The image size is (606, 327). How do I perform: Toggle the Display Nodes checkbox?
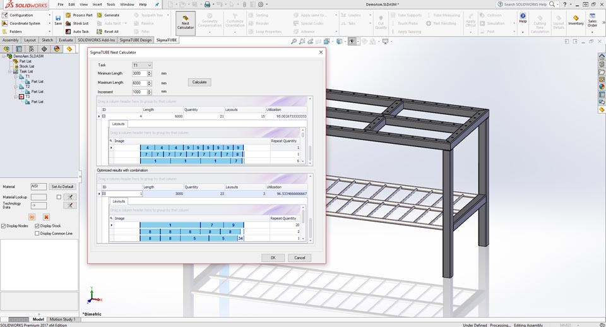[4, 225]
